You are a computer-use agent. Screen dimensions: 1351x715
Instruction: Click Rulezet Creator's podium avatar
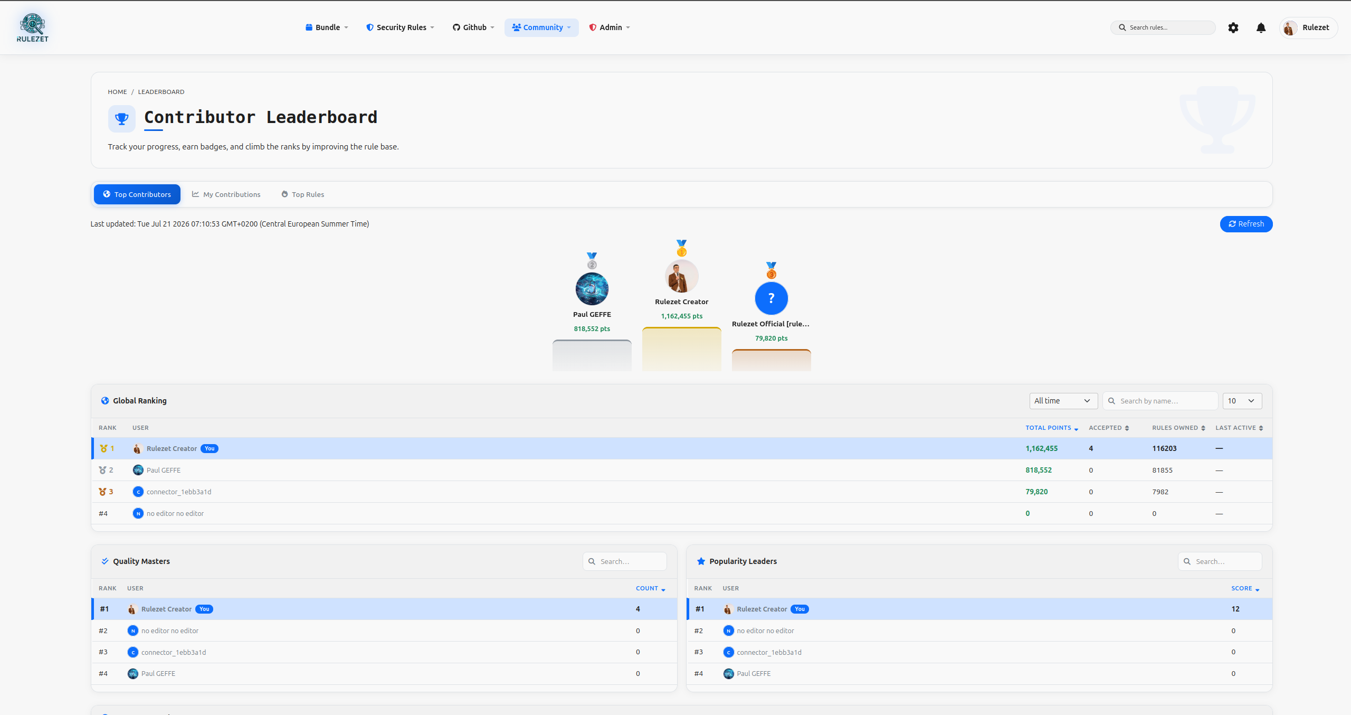[x=681, y=276]
